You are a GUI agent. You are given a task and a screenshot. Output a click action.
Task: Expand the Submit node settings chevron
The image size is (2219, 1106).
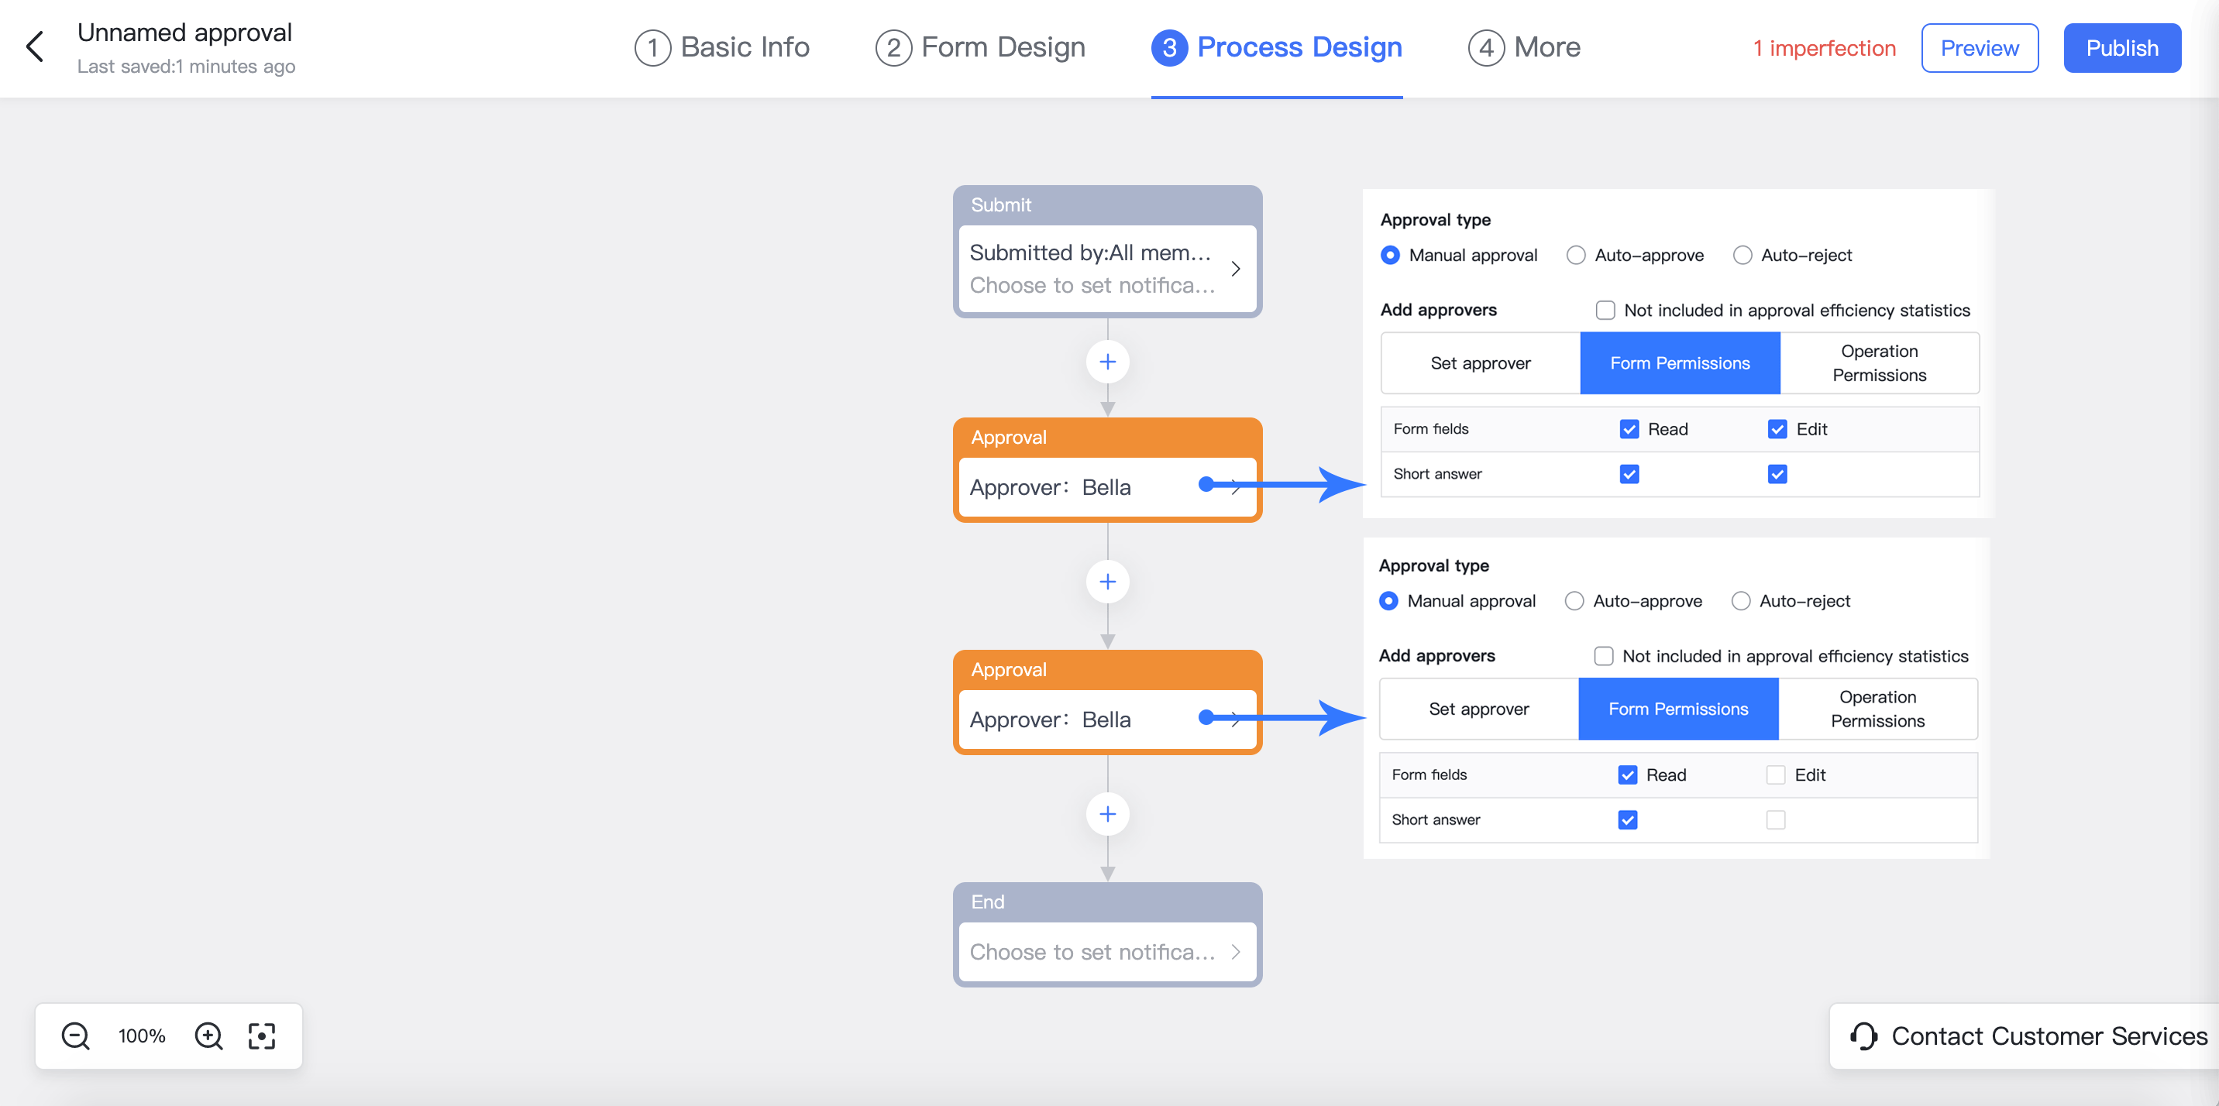1236,269
